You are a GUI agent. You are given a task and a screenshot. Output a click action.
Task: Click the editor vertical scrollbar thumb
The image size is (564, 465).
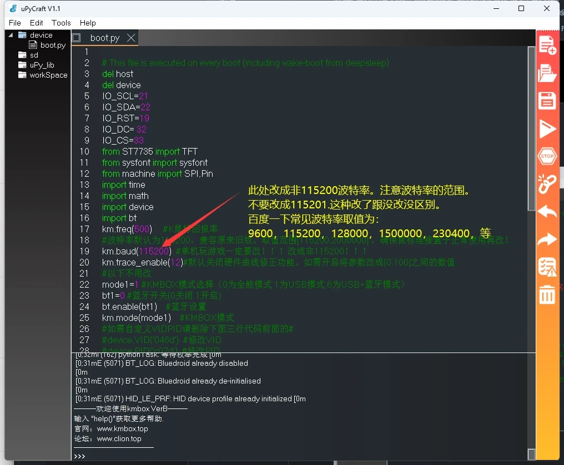[x=531, y=129]
